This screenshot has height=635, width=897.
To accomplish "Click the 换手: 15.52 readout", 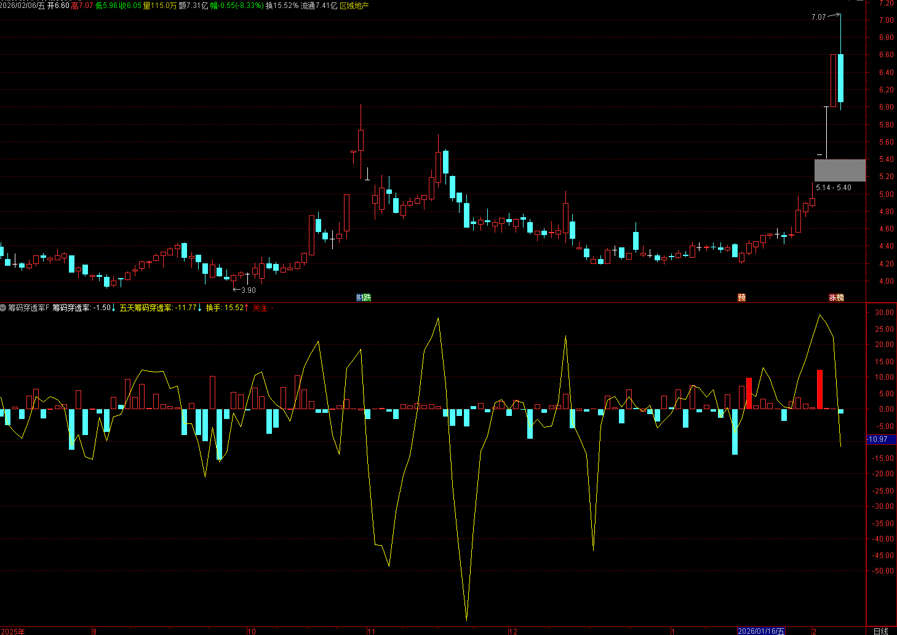I will pyautogui.click(x=225, y=308).
